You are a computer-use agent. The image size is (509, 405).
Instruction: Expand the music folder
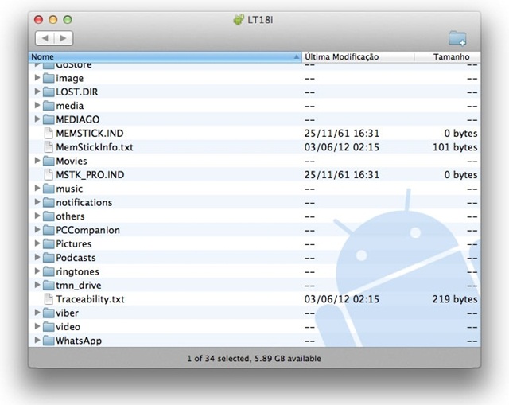click(37, 189)
